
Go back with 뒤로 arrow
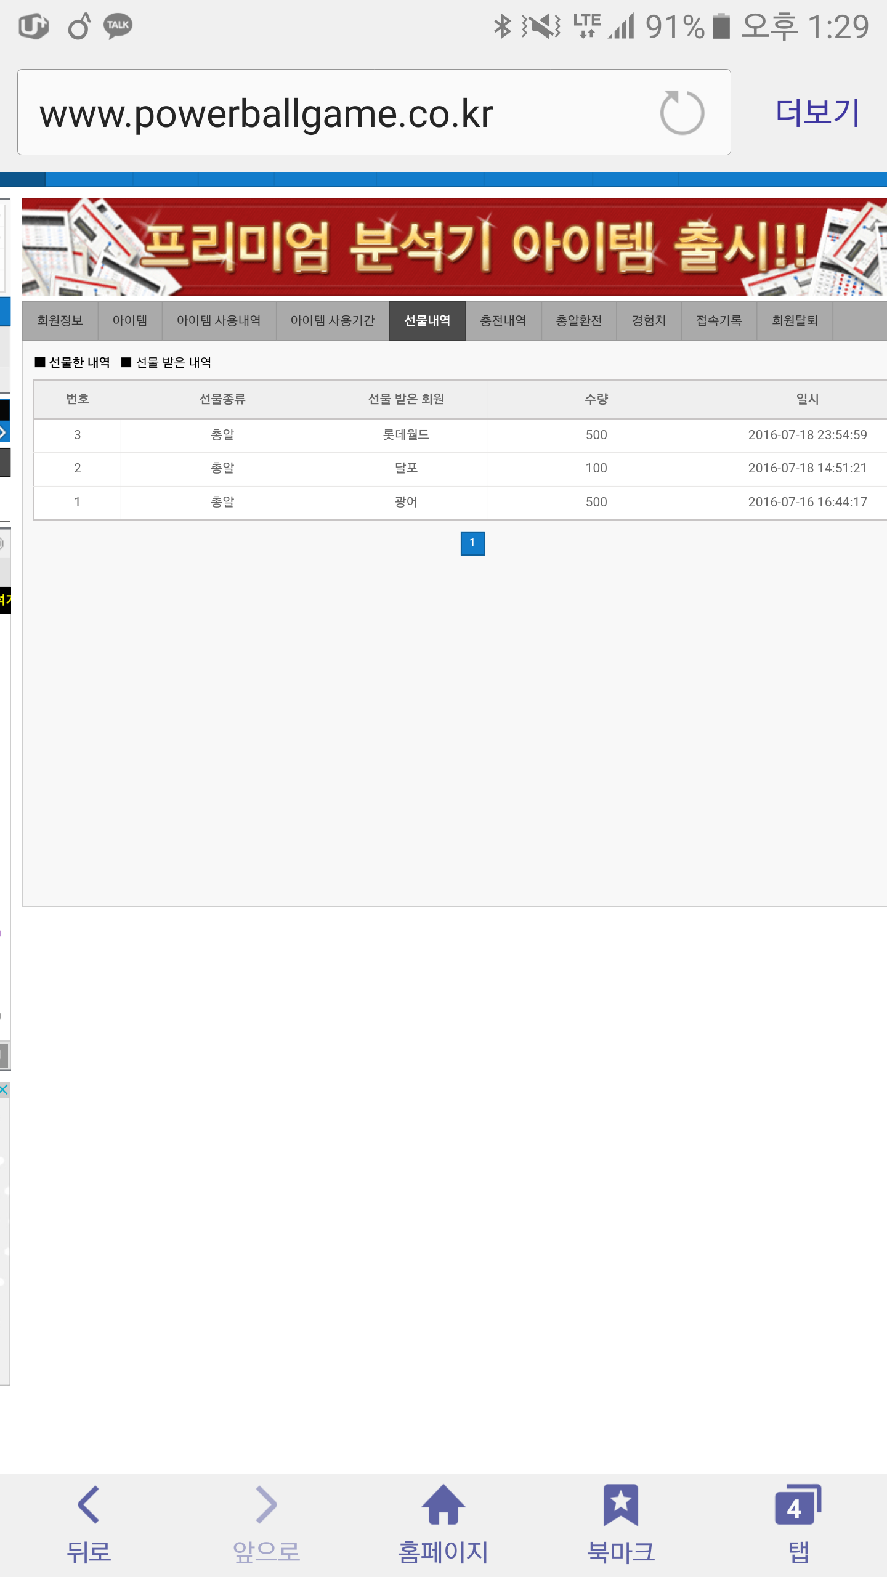(89, 1524)
